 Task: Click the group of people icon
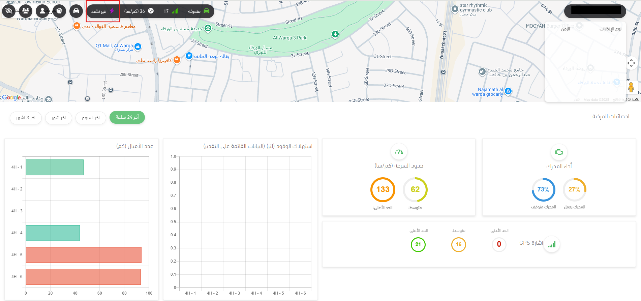26,11
